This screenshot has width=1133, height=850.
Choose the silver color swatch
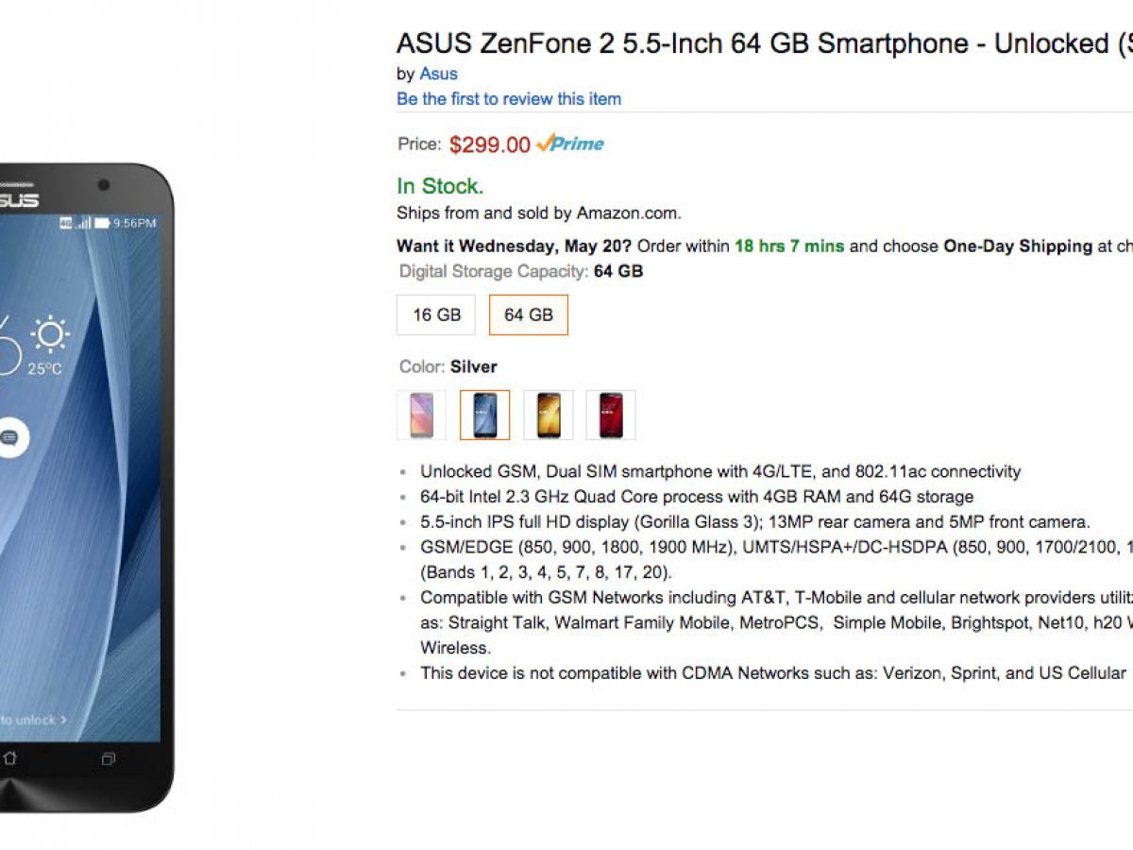pos(484,415)
